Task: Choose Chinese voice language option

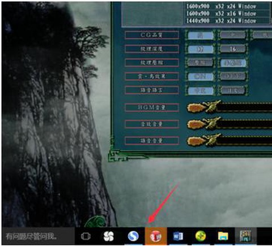Action: click(201, 90)
